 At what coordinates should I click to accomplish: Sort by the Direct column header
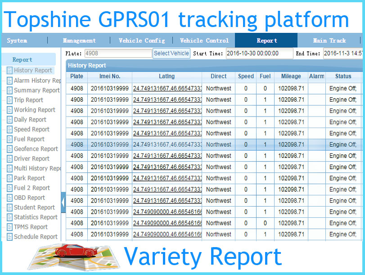point(218,77)
